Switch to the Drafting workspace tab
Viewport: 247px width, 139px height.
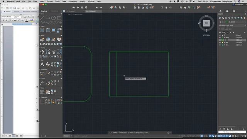tap(44, 11)
